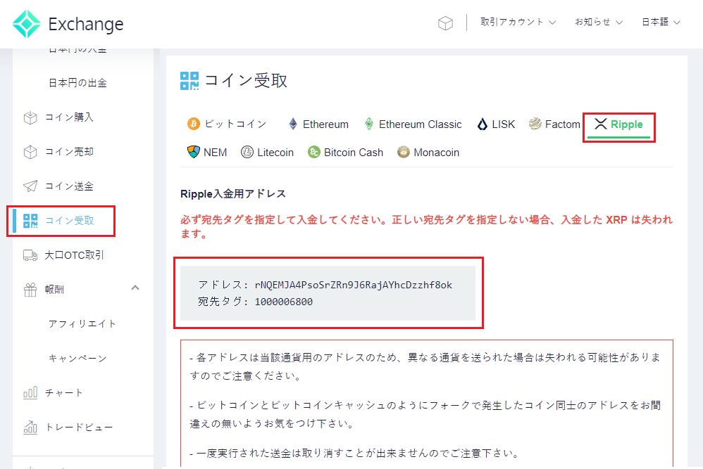Viewport: 703px width, 469px height.
Task: Select the Factom tab label
Action: click(x=563, y=124)
